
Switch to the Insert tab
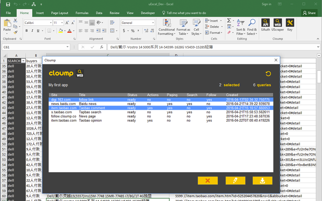point(40,13)
